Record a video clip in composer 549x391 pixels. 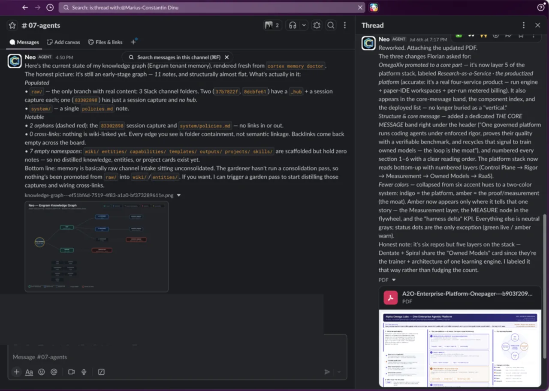71,372
